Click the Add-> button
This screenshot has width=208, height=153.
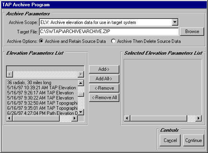coord(104,69)
